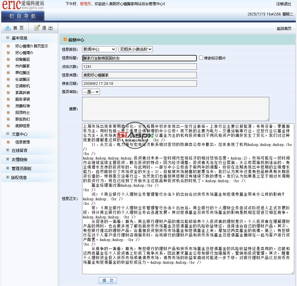Image resolution: width=297 pixels, height=286 pixels.
Task: Click the 管理员 link in greeting
Action: coord(85,4)
